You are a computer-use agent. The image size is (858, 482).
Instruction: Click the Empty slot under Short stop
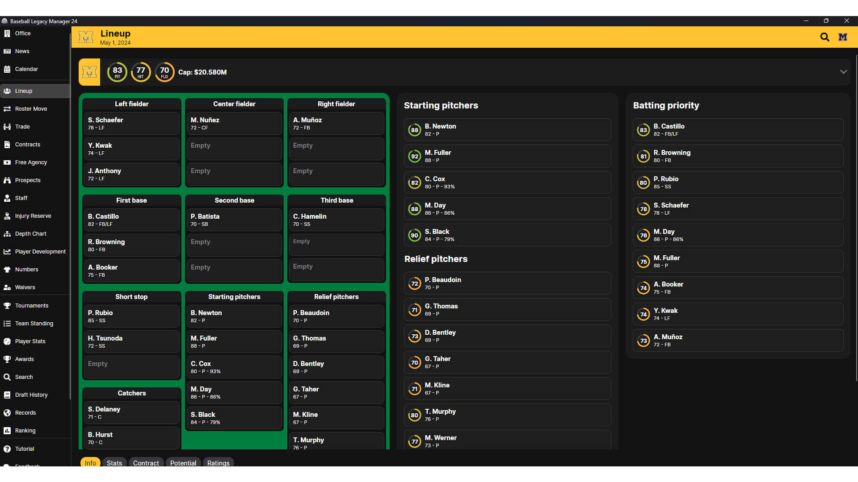click(x=132, y=367)
